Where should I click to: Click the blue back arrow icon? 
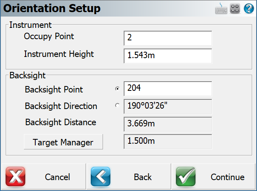tap(101, 176)
